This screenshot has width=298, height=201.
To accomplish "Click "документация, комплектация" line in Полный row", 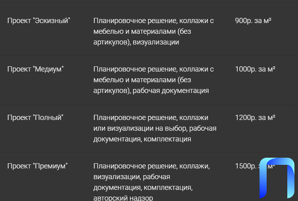I will click(x=142, y=139).
